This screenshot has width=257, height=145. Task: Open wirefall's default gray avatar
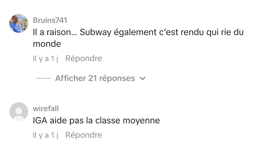click(x=19, y=112)
